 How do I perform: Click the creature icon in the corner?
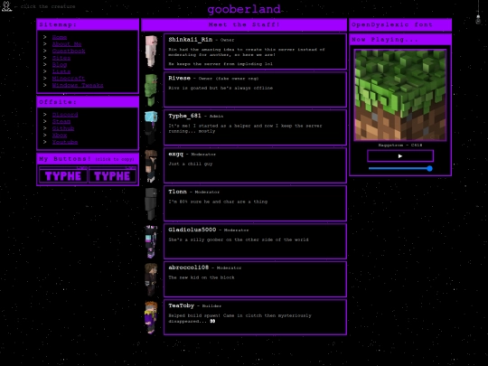[x=6, y=6]
